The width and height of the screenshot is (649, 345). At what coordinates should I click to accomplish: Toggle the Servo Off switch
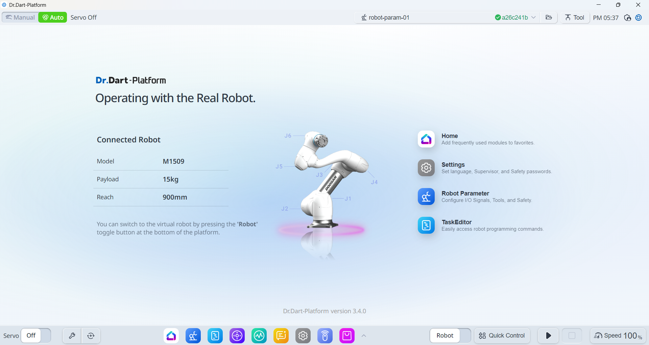(36, 336)
